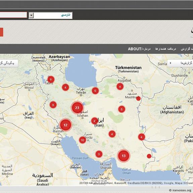Select the 3 cluster near the Iraq border
Screen dimensions: 193x193
coord(53,105)
